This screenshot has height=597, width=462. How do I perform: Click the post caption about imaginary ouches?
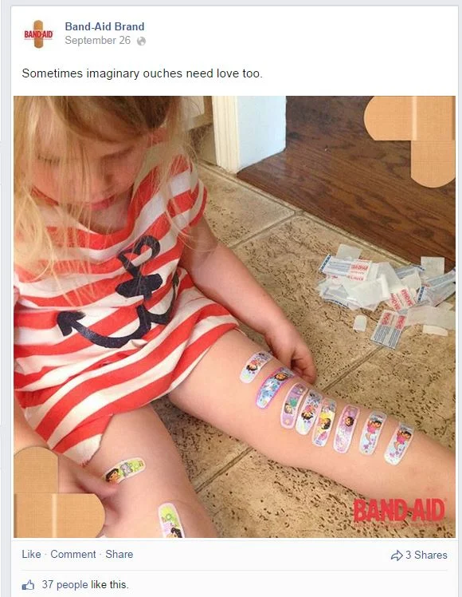(x=142, y=73)
